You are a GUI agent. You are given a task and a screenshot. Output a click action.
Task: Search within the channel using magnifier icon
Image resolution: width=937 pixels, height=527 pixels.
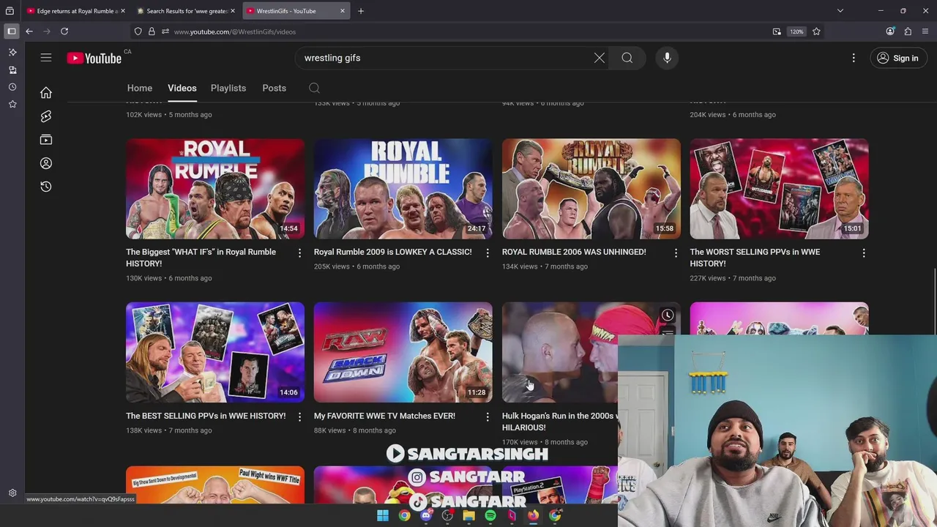point(314,88)
